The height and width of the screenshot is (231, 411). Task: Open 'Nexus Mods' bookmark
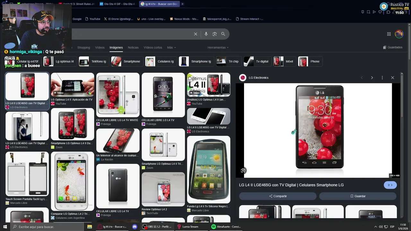pos(184,19)
